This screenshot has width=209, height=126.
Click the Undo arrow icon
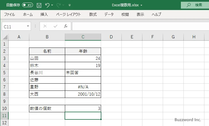click(x=47, y=5)
